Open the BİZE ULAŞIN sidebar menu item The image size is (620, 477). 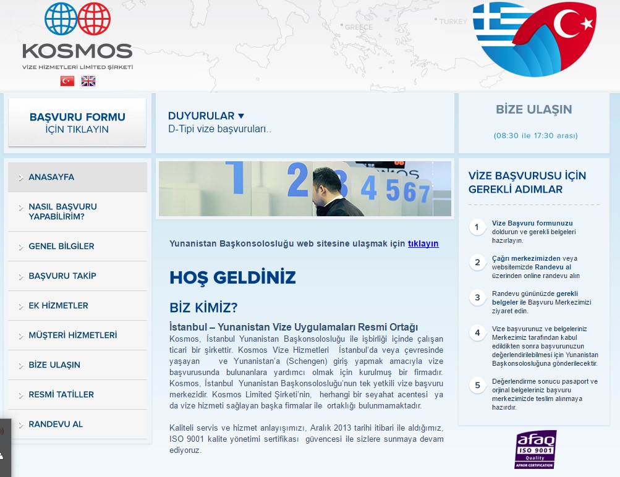point(77,365)
